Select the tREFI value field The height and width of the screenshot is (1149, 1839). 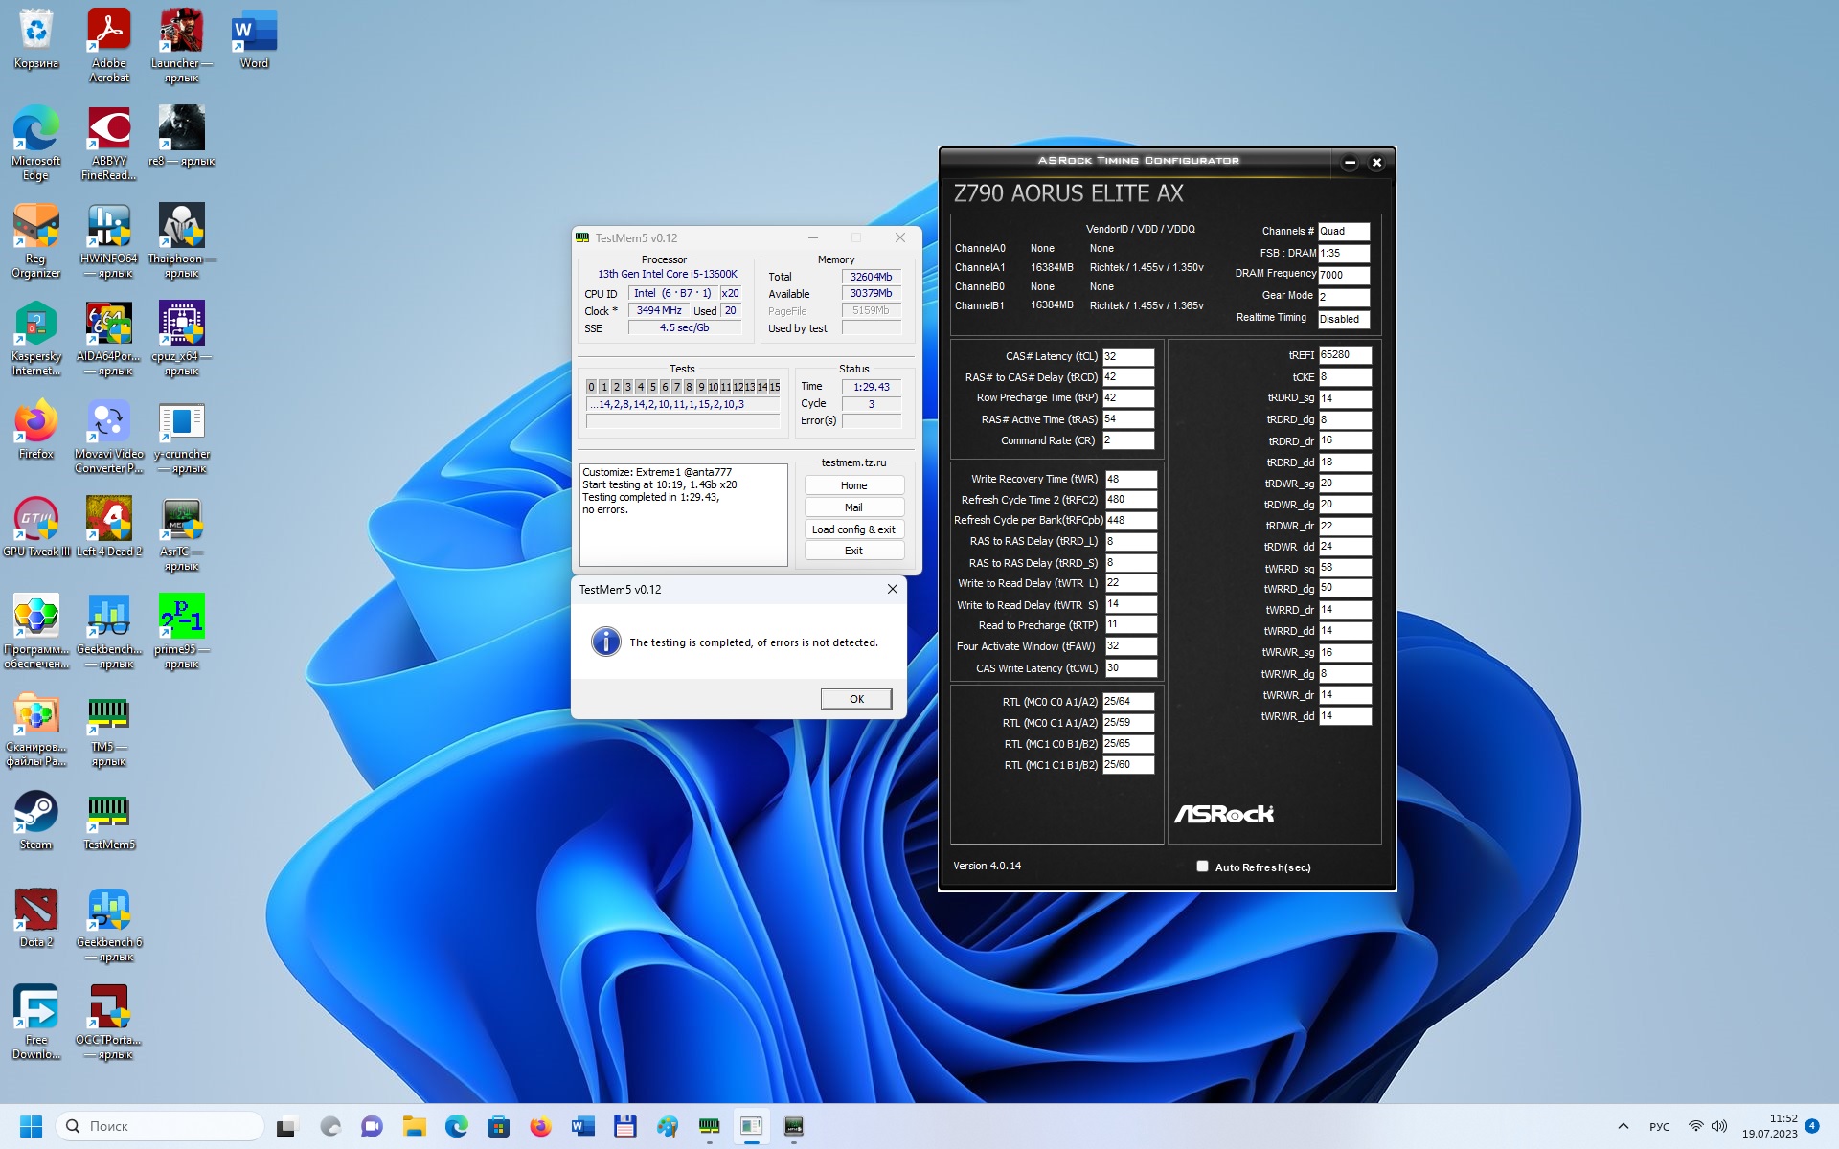tap(1344, 355)
